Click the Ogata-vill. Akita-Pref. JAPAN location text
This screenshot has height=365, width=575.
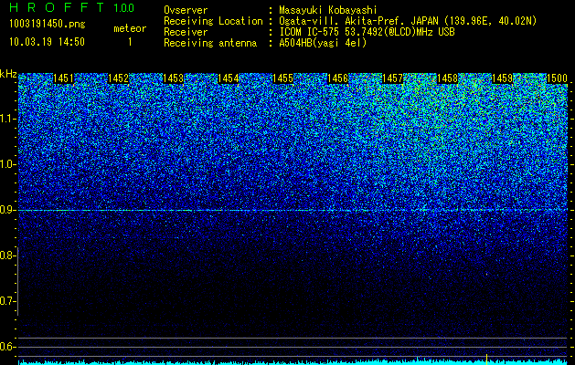click(x=408, y=21)
